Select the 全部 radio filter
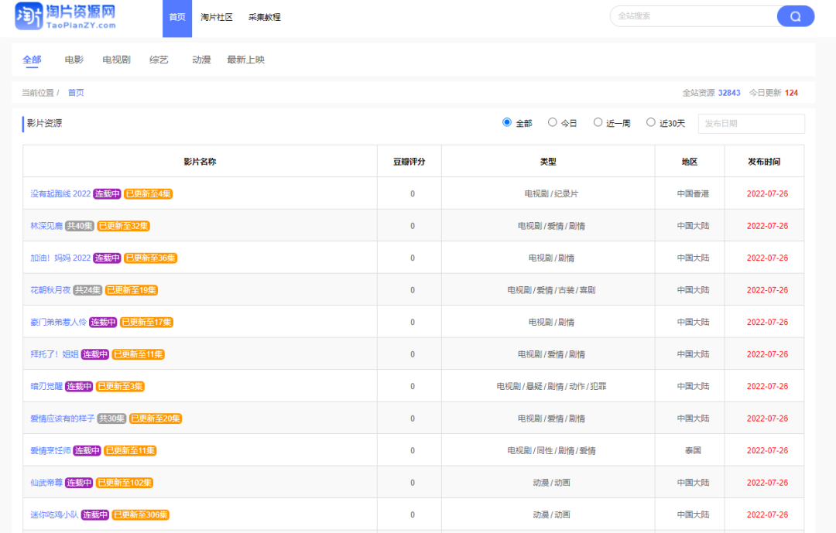 click(x=507, y=122)
